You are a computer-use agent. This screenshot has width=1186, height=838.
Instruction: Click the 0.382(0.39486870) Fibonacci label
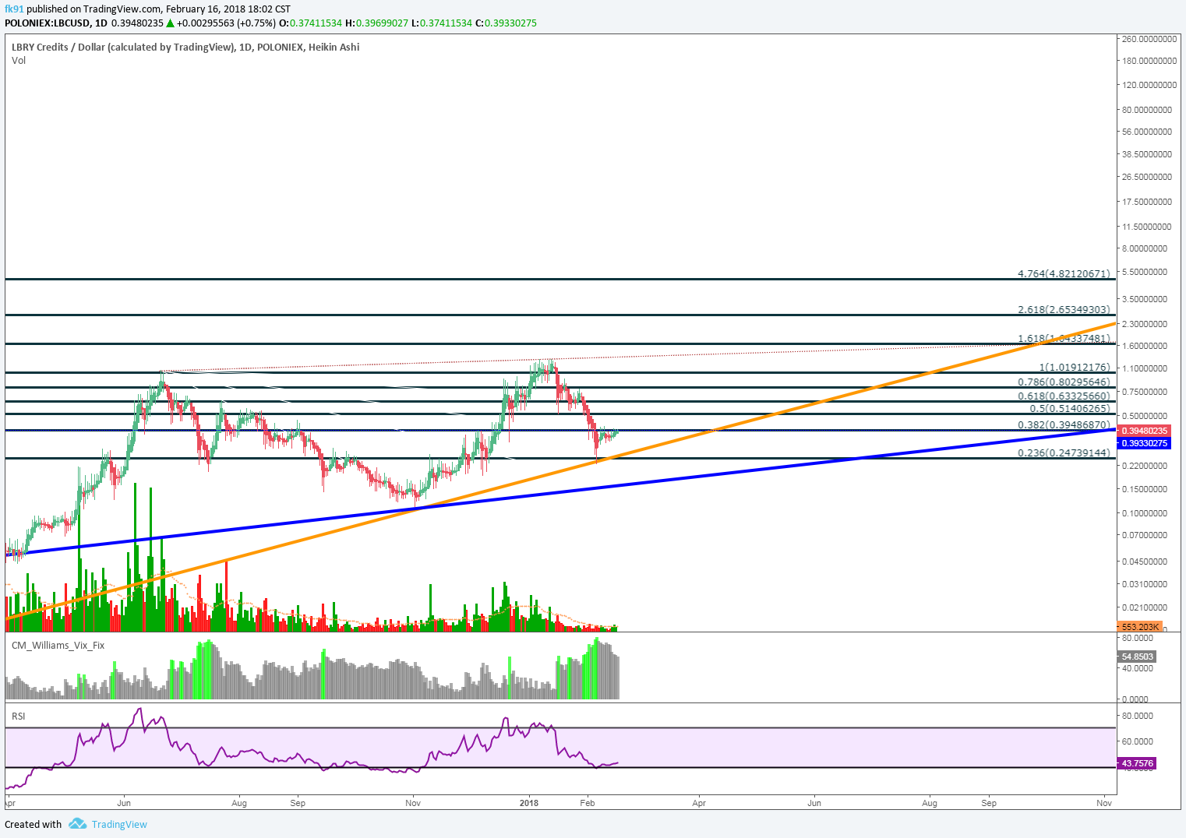(x=1064, y=424)
